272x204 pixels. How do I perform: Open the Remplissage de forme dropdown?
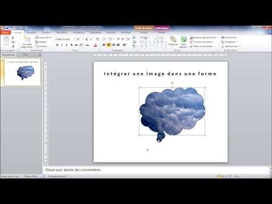click(x=203, y=37)
